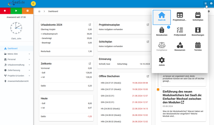This screenshot has height=125, width=214.
Task: Open the Prüfprotokoll checklist module
Action: (180, 32)
